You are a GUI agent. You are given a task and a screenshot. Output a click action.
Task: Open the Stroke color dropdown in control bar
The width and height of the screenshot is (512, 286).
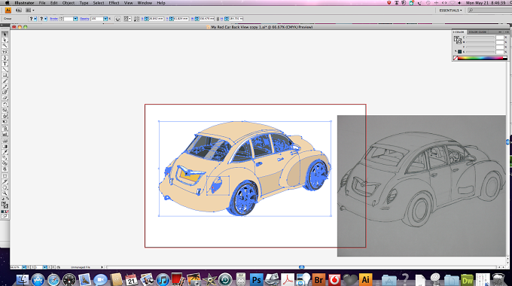point(45,19)
